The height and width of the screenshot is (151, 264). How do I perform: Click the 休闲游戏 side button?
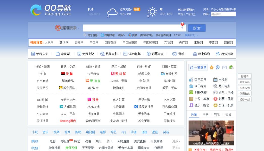pyautogui.click(x=245, y=94)
